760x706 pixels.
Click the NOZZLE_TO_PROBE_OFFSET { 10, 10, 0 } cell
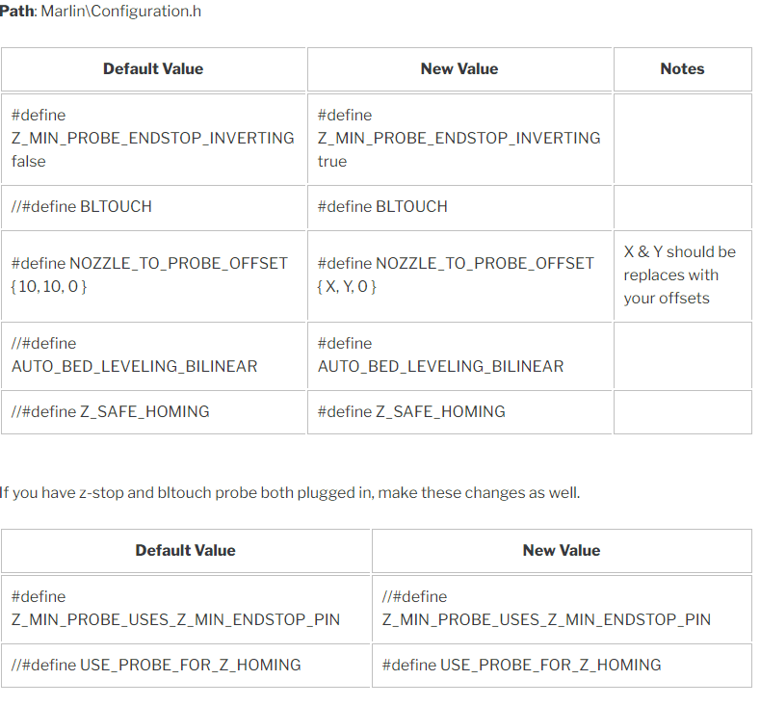[x=153, y=275]
